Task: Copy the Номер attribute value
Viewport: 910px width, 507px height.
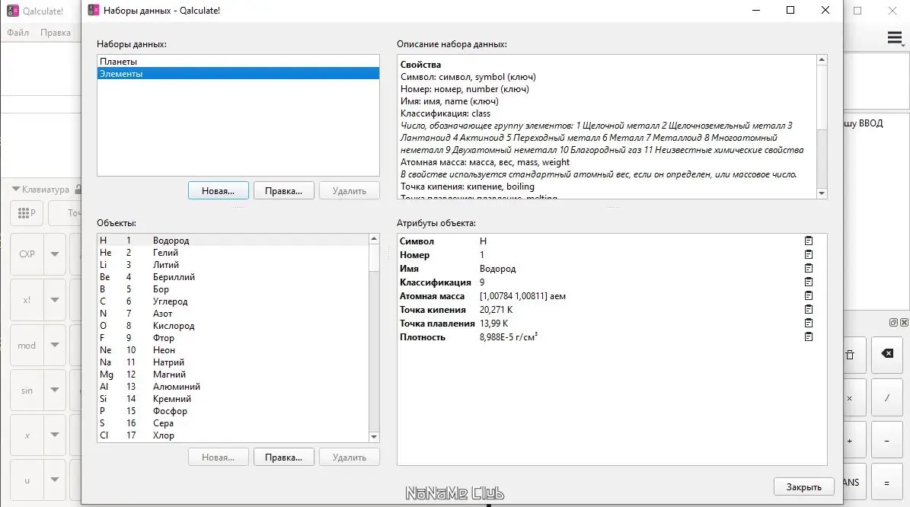Action: 809,255
